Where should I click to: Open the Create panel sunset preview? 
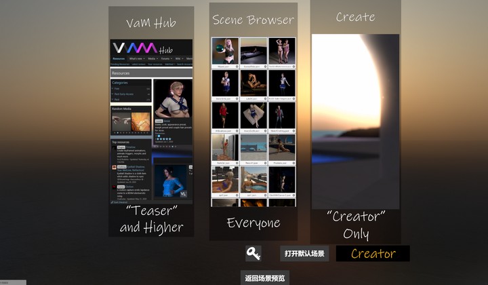click(x=355, y=121)
